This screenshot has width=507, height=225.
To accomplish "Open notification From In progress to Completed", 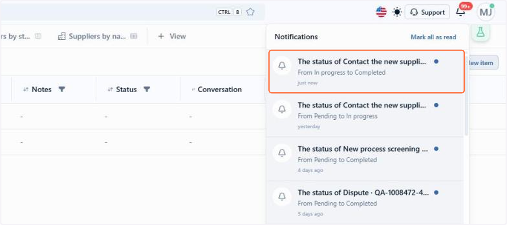I will click(x=366, y=72).
